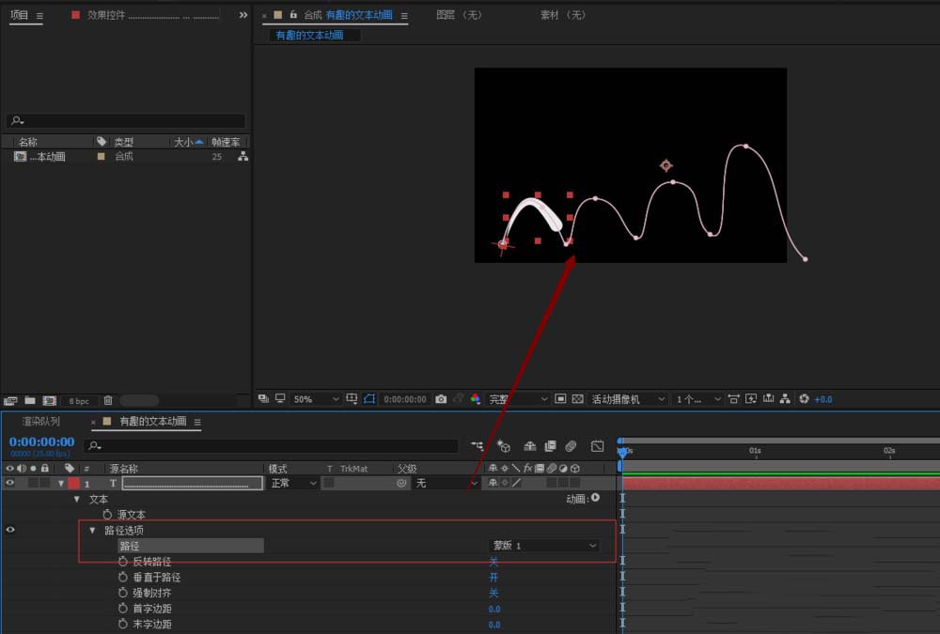Delete selected item with project trash icon

[108, 401]
